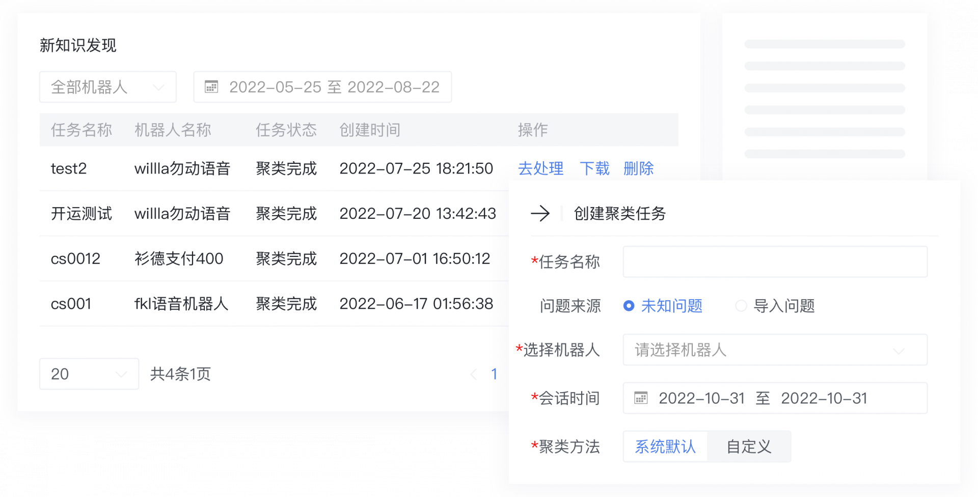The image size is (978, 497).
Task: Click robot name 衫德支付400
Action: pyautogui.click(x=179, y=259)
